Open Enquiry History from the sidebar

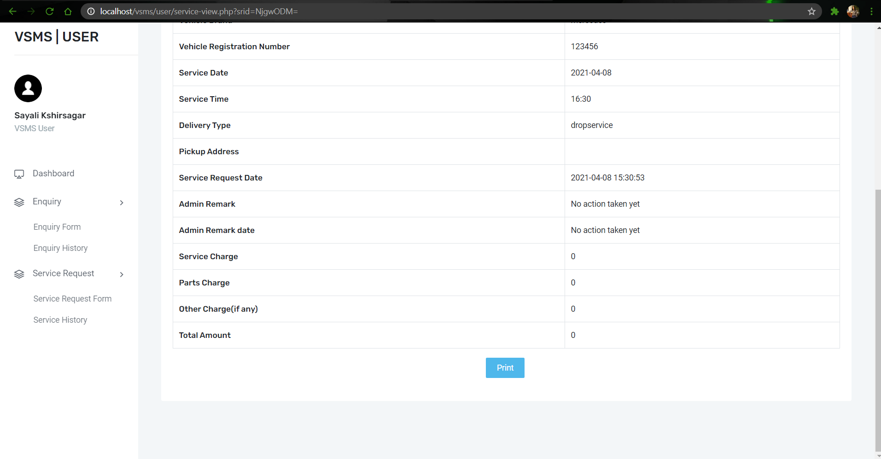pyautogui.click(x=60, y=248)
